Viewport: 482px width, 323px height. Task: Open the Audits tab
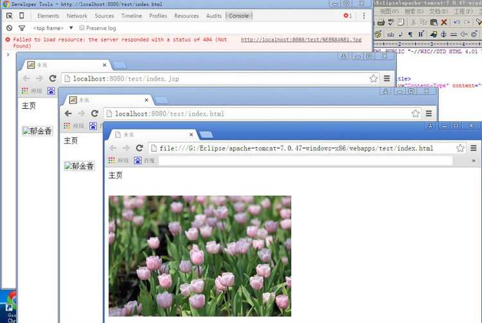click(x=213, y=15)
